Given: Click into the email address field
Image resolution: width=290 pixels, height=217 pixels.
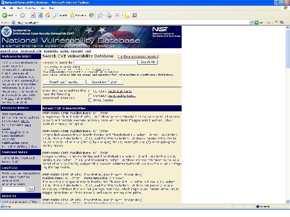Looking at the screenshot, I should [x=14, y=189].
